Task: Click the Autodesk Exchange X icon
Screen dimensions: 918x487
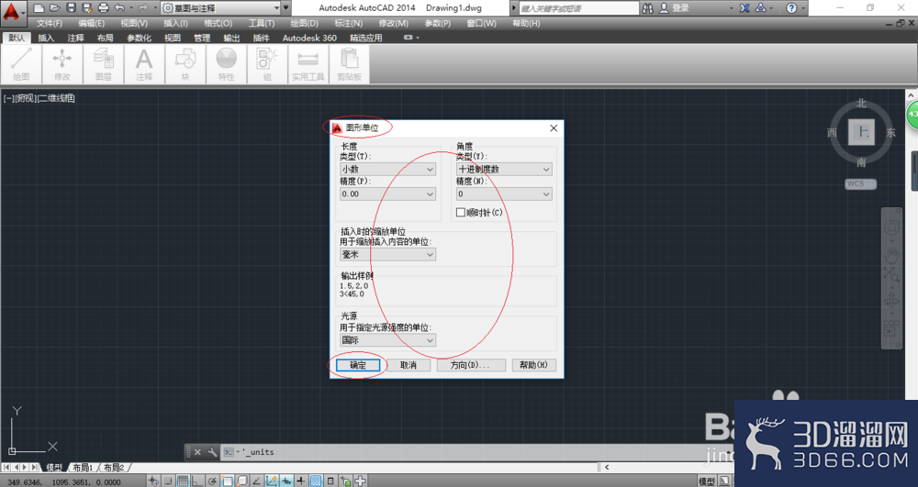Action: (744, 8)
